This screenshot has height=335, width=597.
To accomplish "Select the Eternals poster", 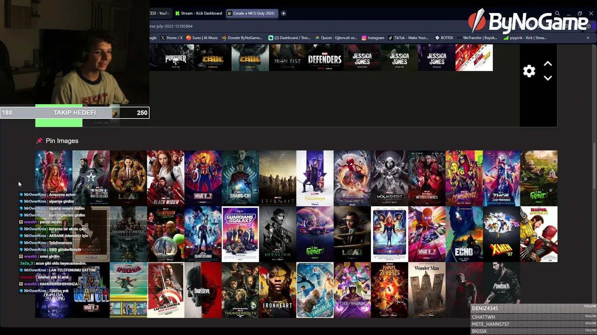I will pos(278,178).
